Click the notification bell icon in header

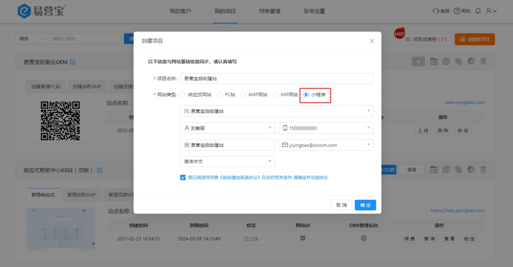click(478, 11)
